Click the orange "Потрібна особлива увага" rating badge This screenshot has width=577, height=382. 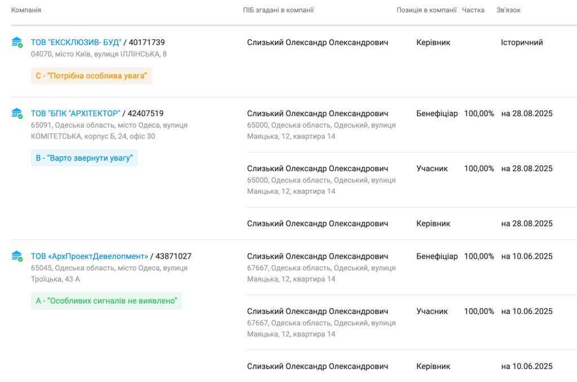91,76
